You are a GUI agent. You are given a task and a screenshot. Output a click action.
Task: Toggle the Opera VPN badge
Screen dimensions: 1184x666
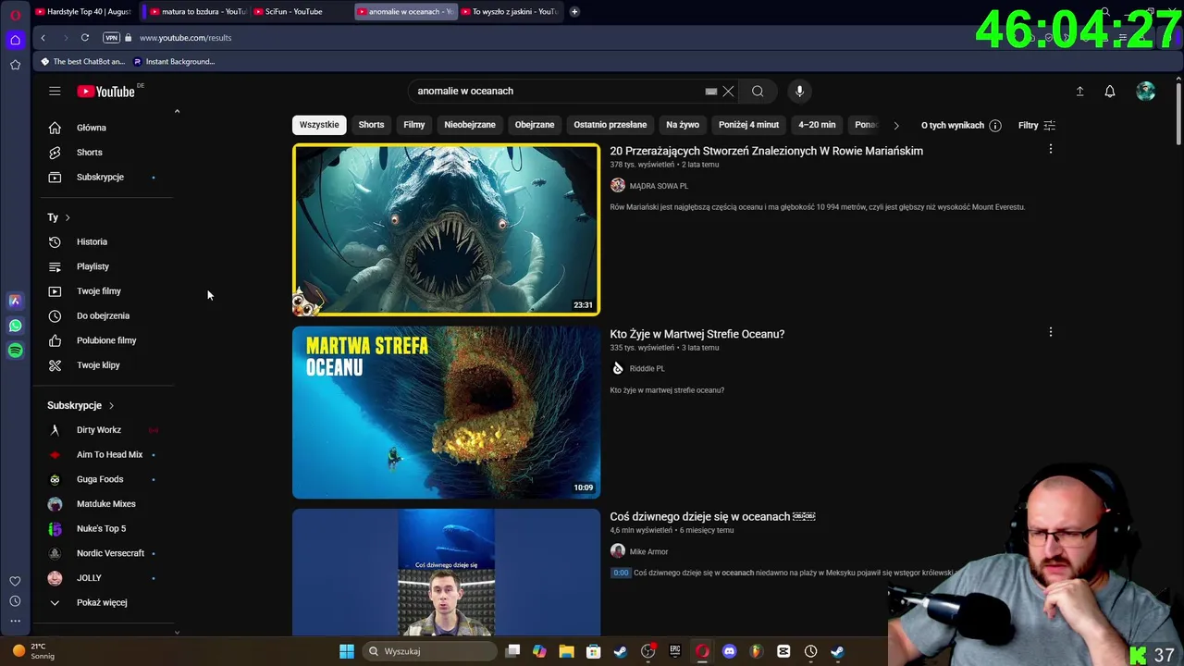tap(112, 38)
